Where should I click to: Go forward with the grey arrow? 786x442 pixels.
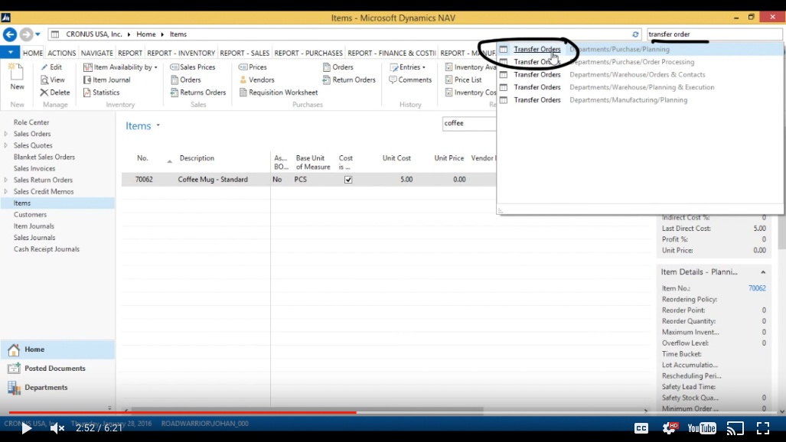click(x=26, y=34)
